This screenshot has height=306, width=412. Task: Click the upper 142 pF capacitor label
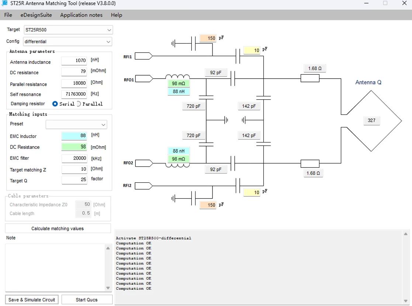pyautogui.click(x=249, y=106)
